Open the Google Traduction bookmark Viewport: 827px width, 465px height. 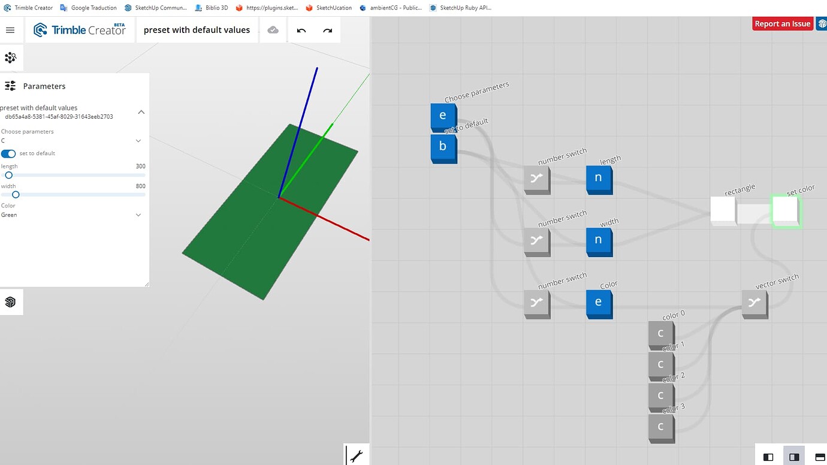[88, 7]
